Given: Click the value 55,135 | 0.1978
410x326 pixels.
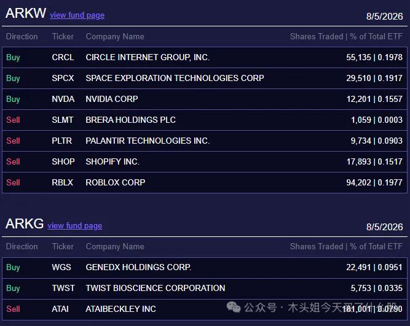Looking at the screenshot, I should click(374, 57).
